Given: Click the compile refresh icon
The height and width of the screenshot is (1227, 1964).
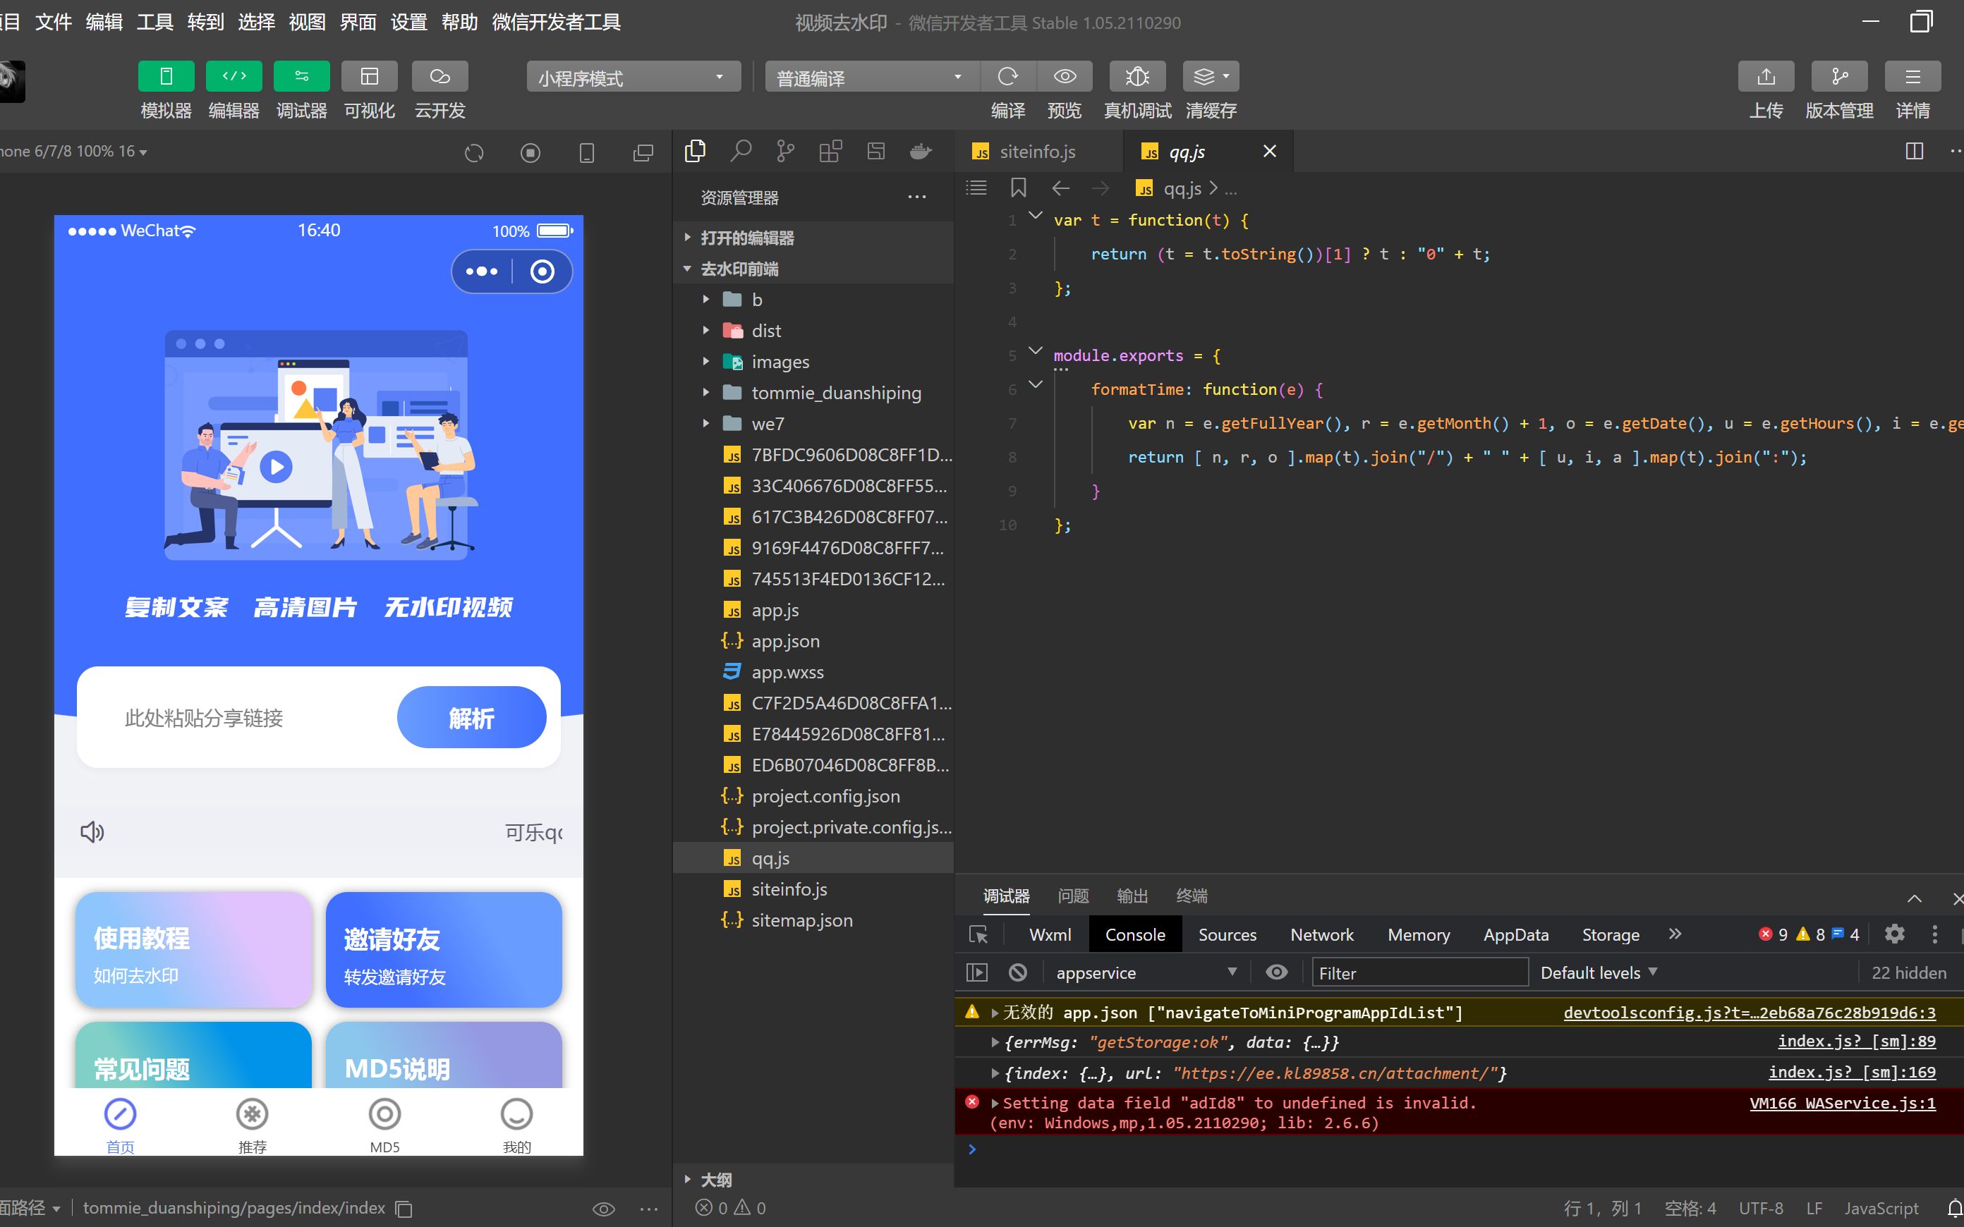Looking at the screenshot, I should click(x=1008, y=76).
